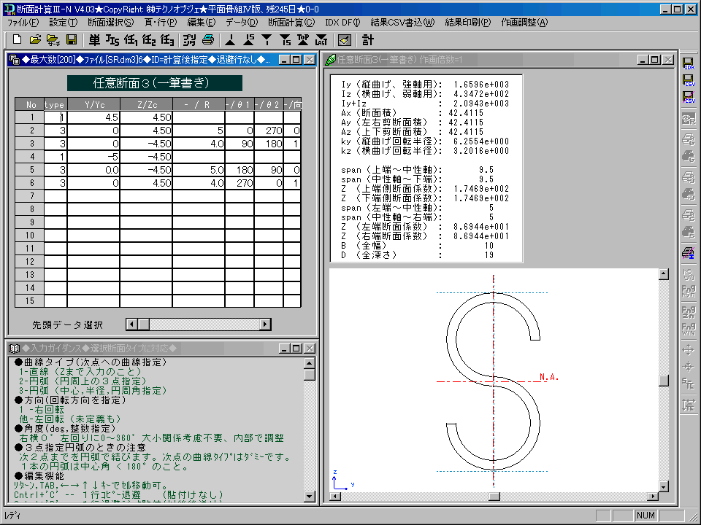701x525 pixels.
Task: Click the LAST page navigation icon
Action: [321, 39]
